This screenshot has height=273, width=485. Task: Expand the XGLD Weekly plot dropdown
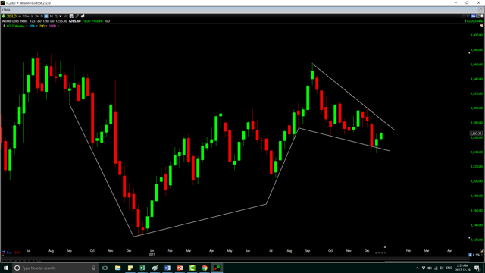tap(27, 26)
